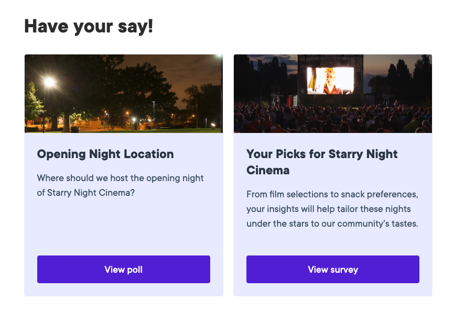Click the View poll button

124,270
